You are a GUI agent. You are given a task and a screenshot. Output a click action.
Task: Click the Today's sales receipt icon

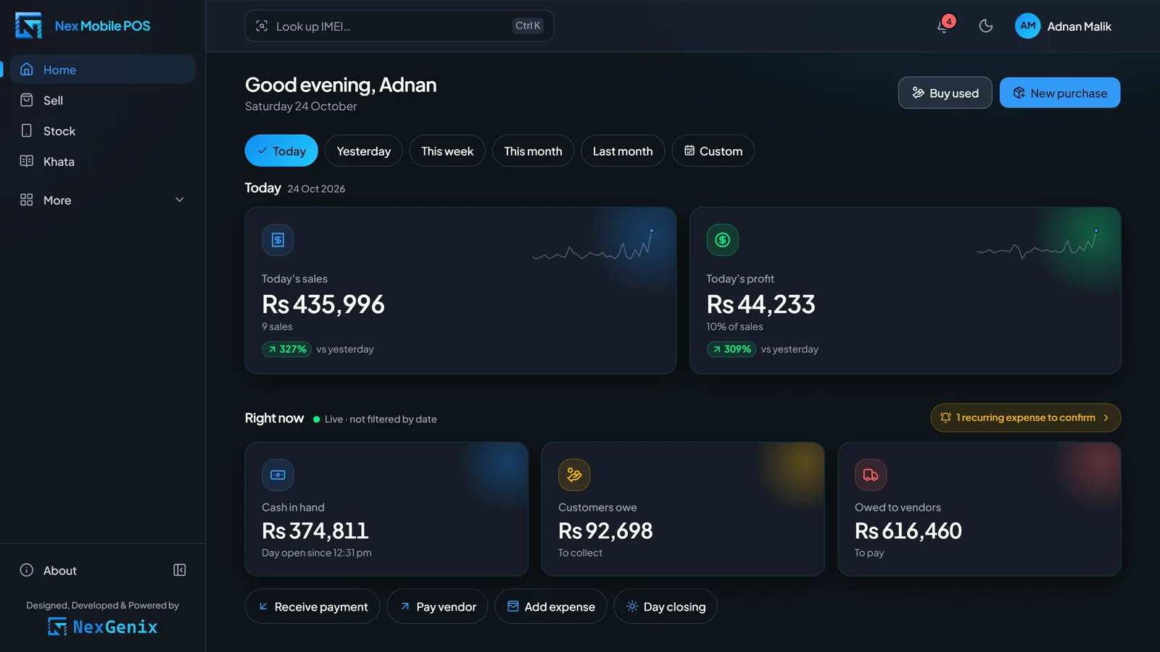278,240
